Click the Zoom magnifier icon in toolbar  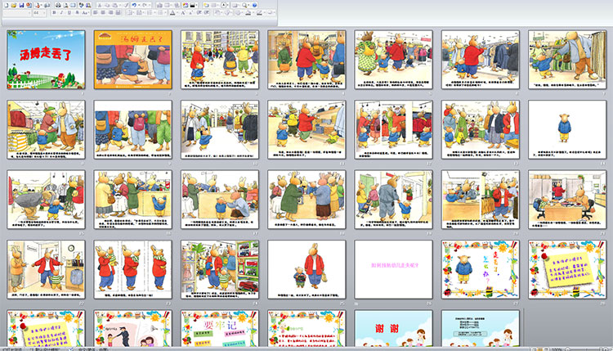click(x=244, y=6)
